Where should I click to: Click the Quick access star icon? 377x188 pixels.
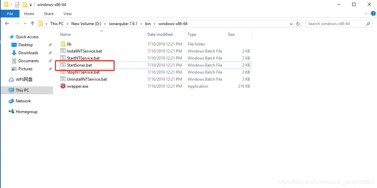click(x=12, y=37)
